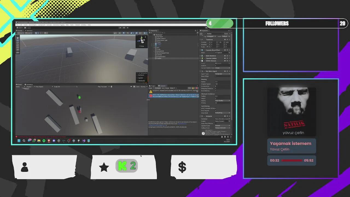Screen dimensions: 350x197
Task: Expand the Player object in the Hierarchy
Action: point(154,44)
